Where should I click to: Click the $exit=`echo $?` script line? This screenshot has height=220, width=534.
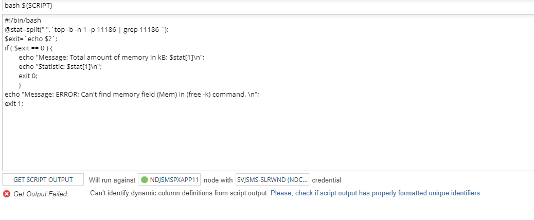pyautogui.click(x=31, y=39)
